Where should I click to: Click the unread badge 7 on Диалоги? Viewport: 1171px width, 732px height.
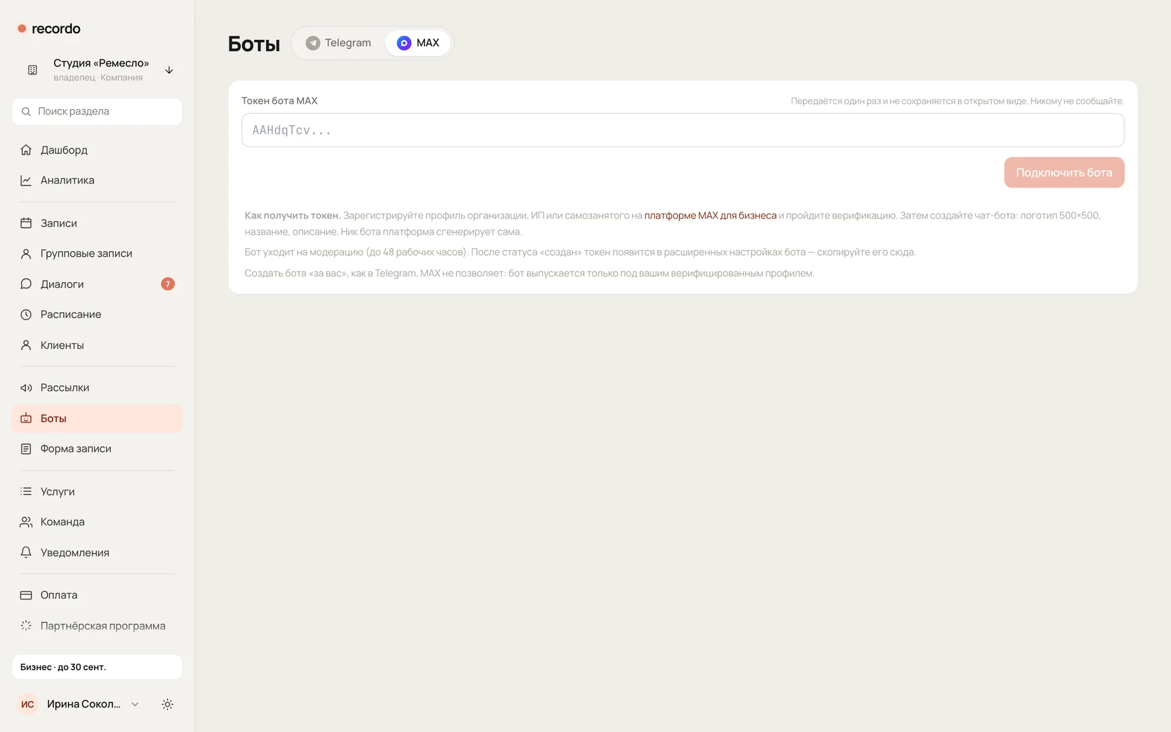point(168,284)
